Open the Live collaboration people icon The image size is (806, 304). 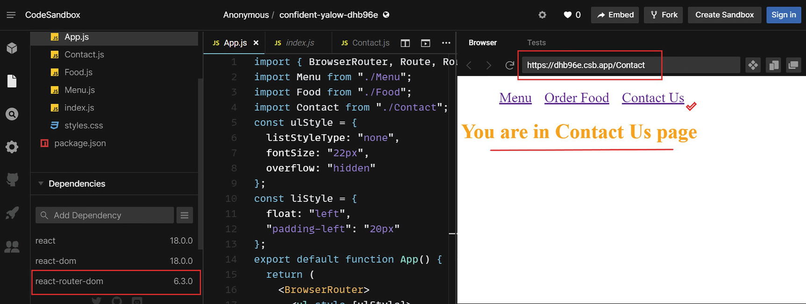[x=12, y=247]
